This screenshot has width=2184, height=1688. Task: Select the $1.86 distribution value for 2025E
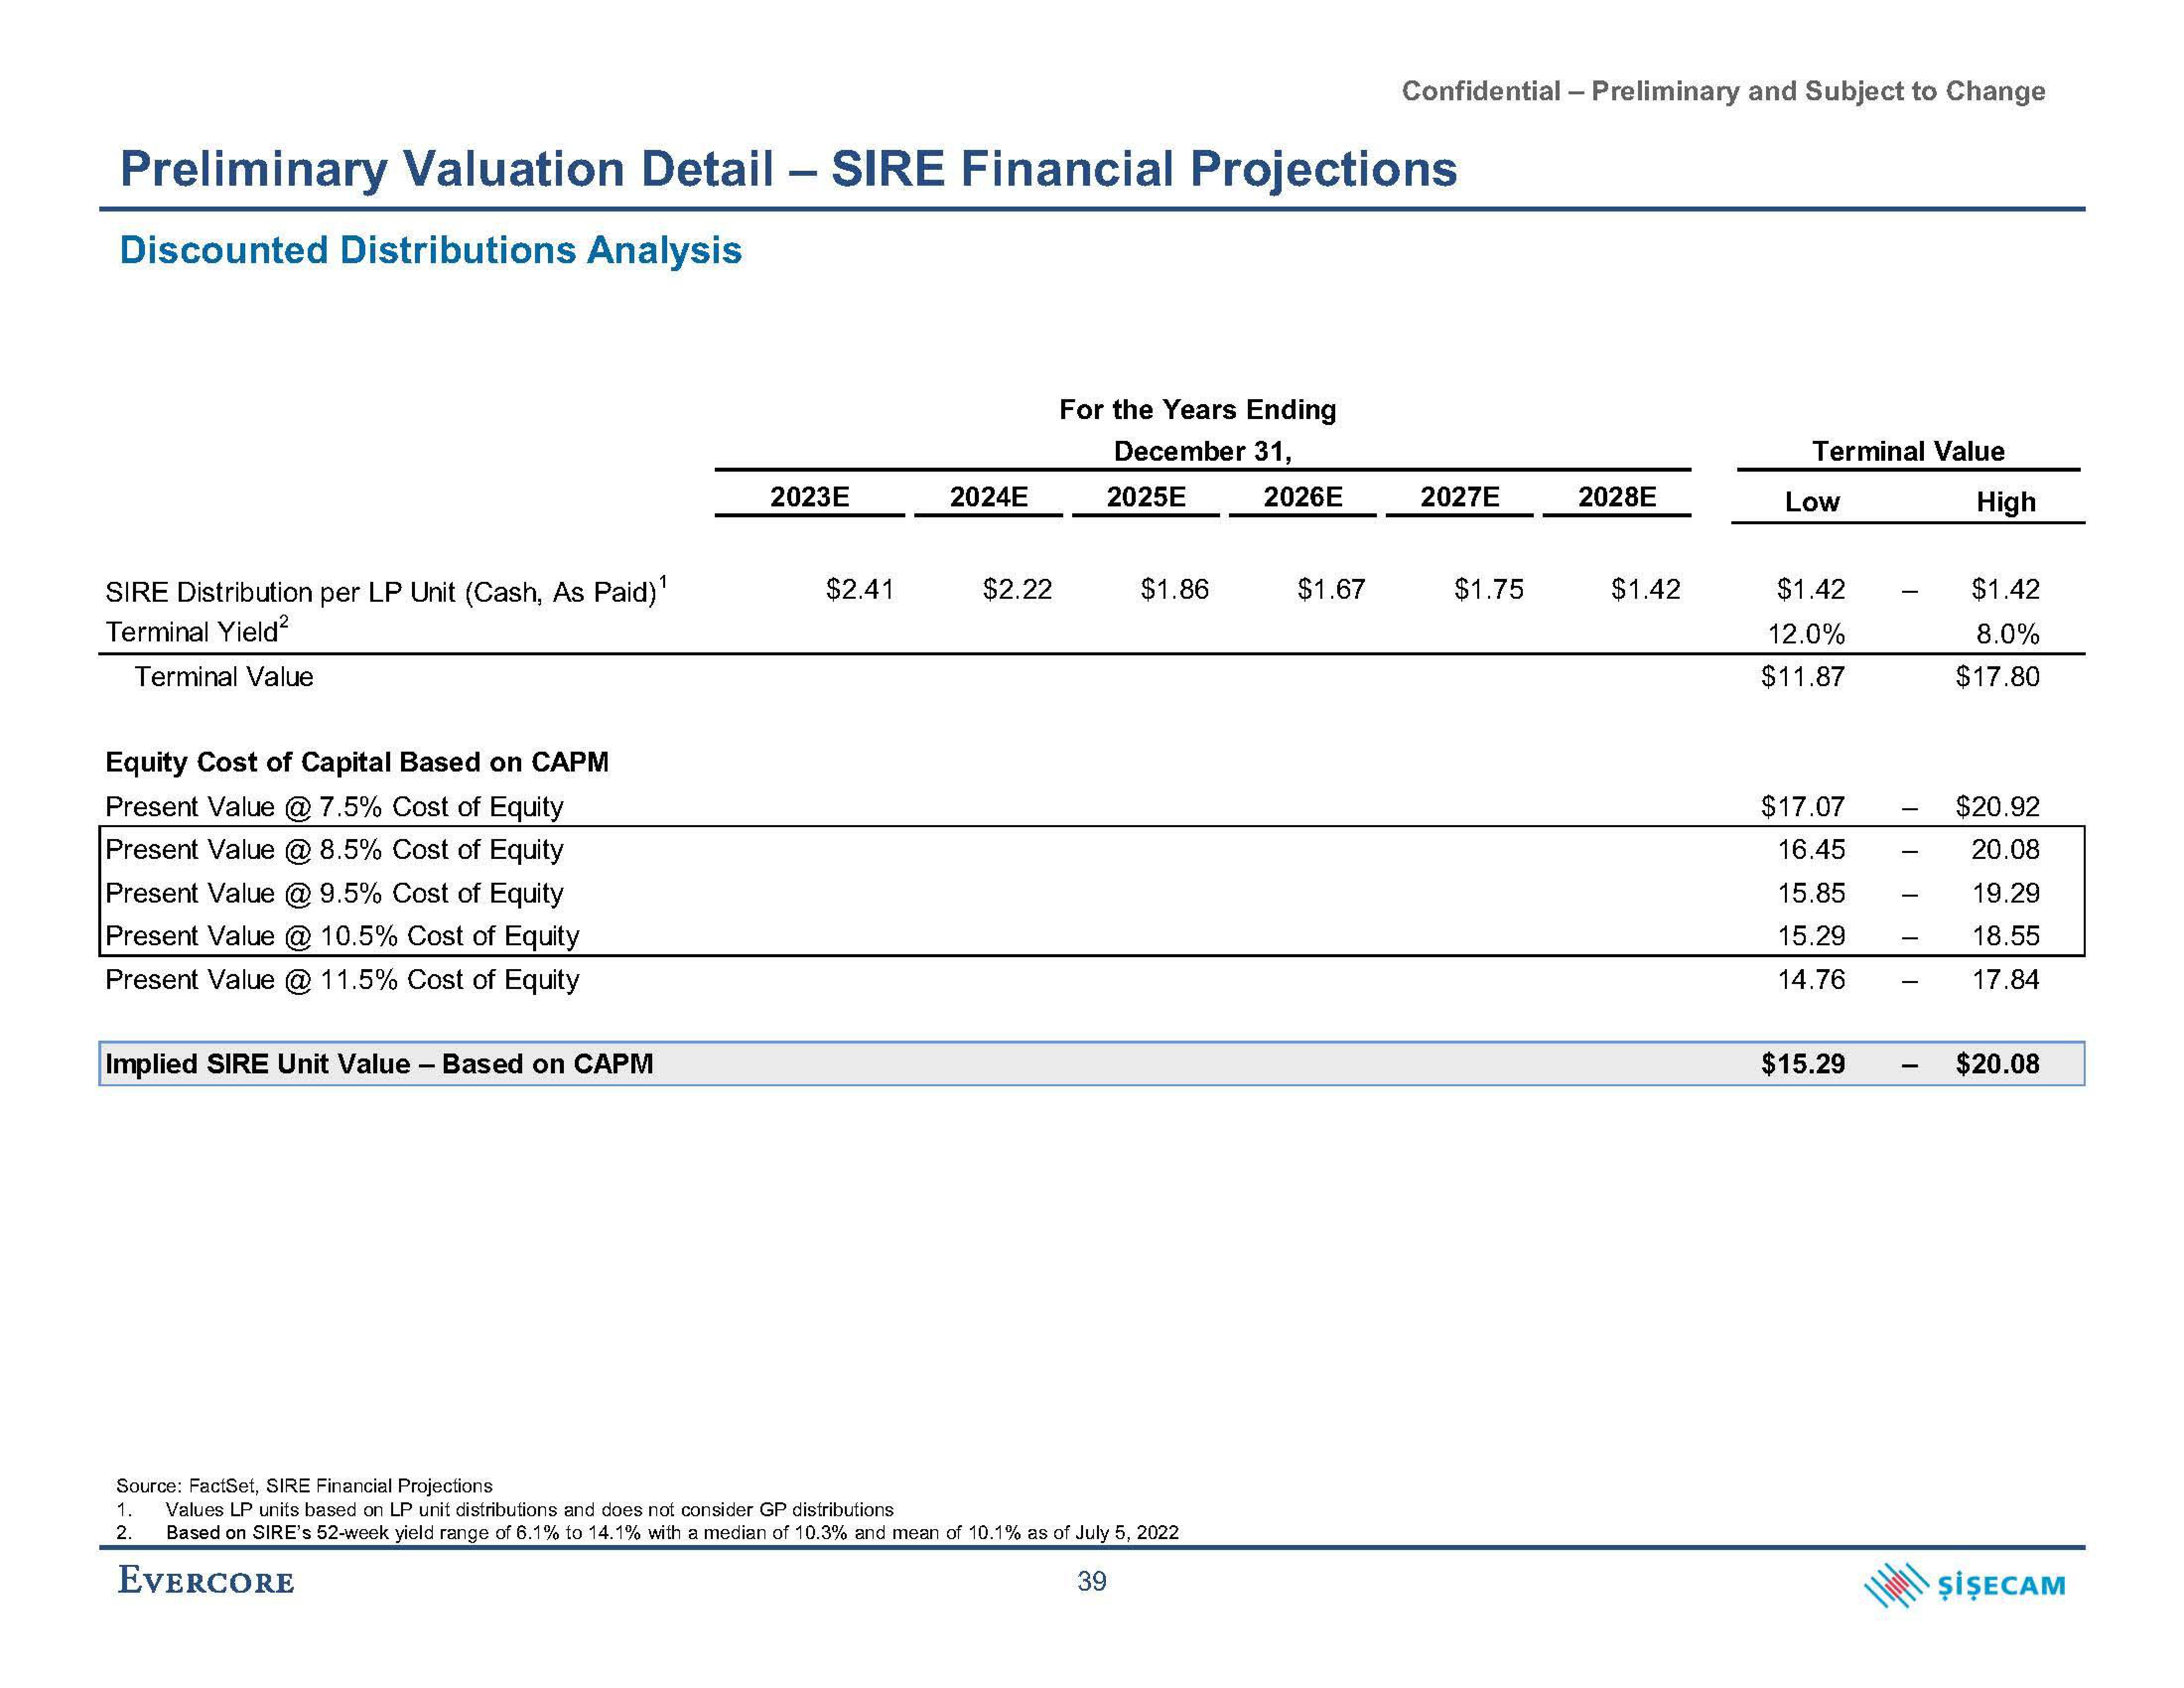pyautogui.click(x=1174, y=590)
